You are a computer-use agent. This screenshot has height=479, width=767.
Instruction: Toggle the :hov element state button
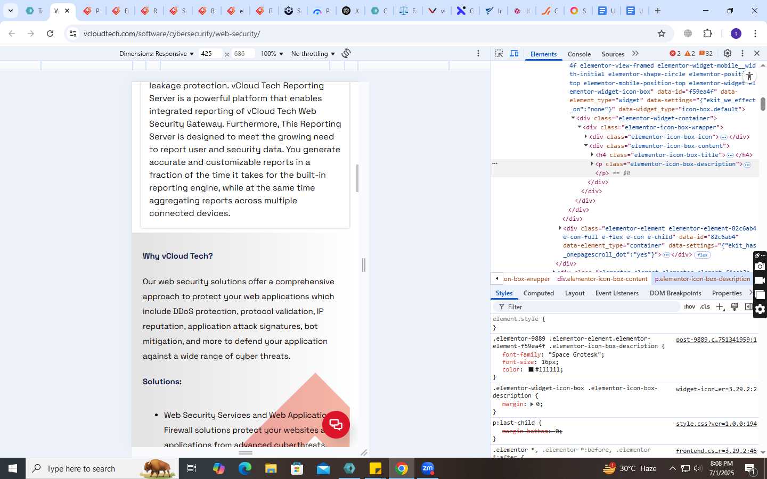[690, 307]
